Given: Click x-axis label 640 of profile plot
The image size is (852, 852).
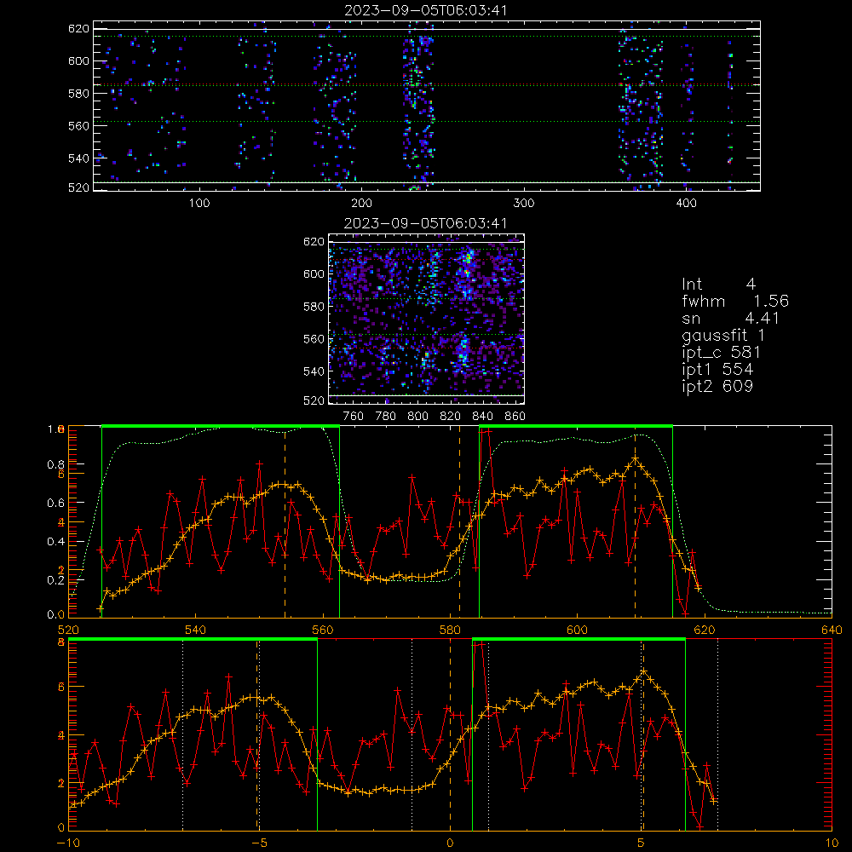Looking at the screenshot, I should [x=832, y=630].
